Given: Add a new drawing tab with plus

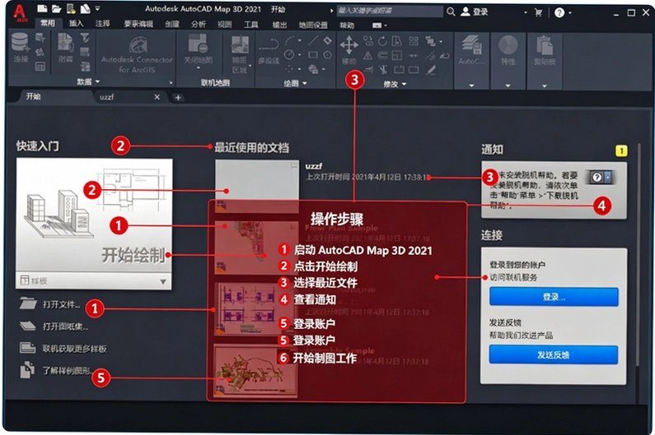Looking at the screenshot, I should 177,98.
